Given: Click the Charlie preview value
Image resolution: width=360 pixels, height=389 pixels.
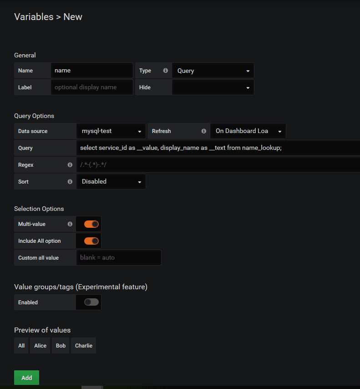Looking at the screenshot, I should 84,346.
